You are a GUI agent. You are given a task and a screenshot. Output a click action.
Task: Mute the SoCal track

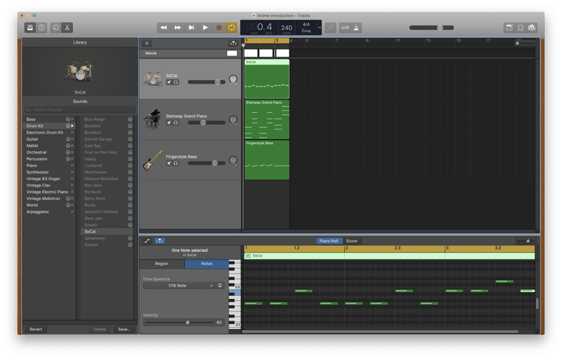click(169, 82)
